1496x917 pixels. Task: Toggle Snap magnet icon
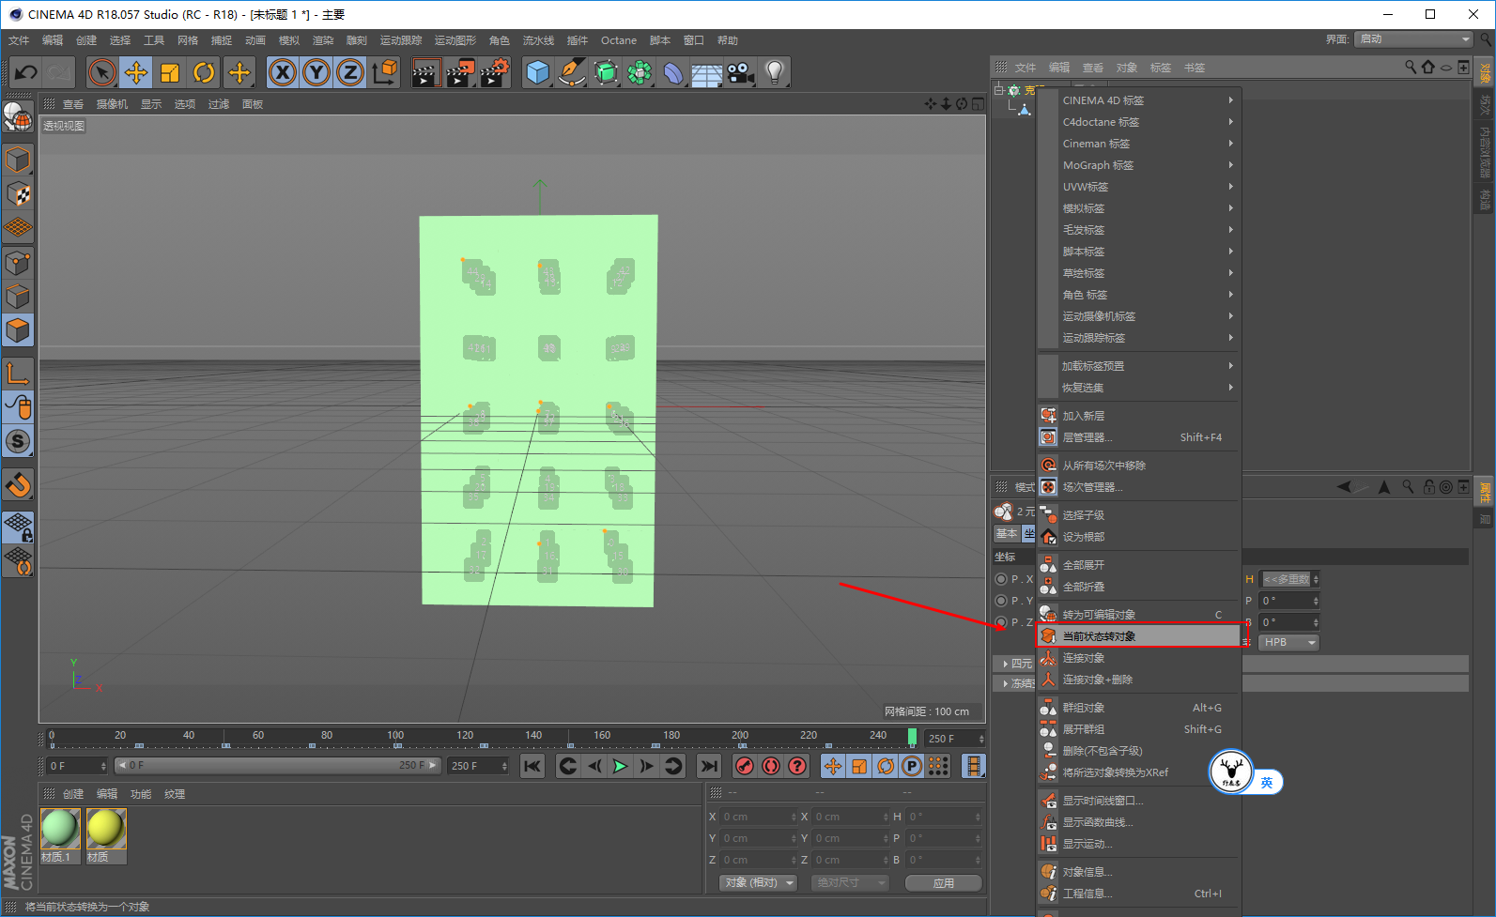(x=18, y=484)
